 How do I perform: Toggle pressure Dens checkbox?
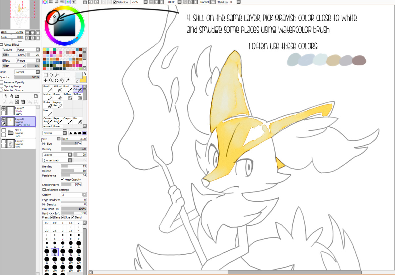pyautogui.click(x=52, y=217)
